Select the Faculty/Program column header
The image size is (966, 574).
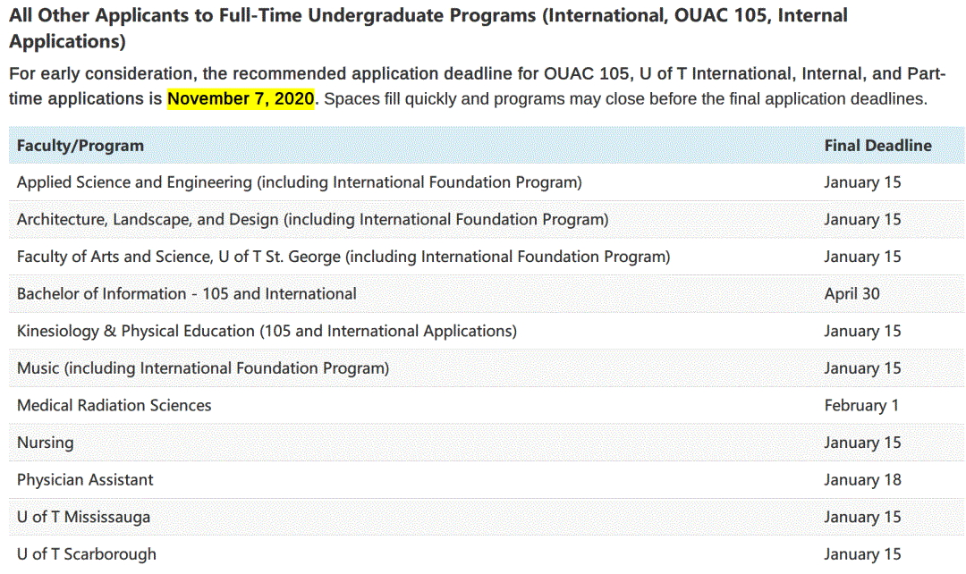point(80,146)
